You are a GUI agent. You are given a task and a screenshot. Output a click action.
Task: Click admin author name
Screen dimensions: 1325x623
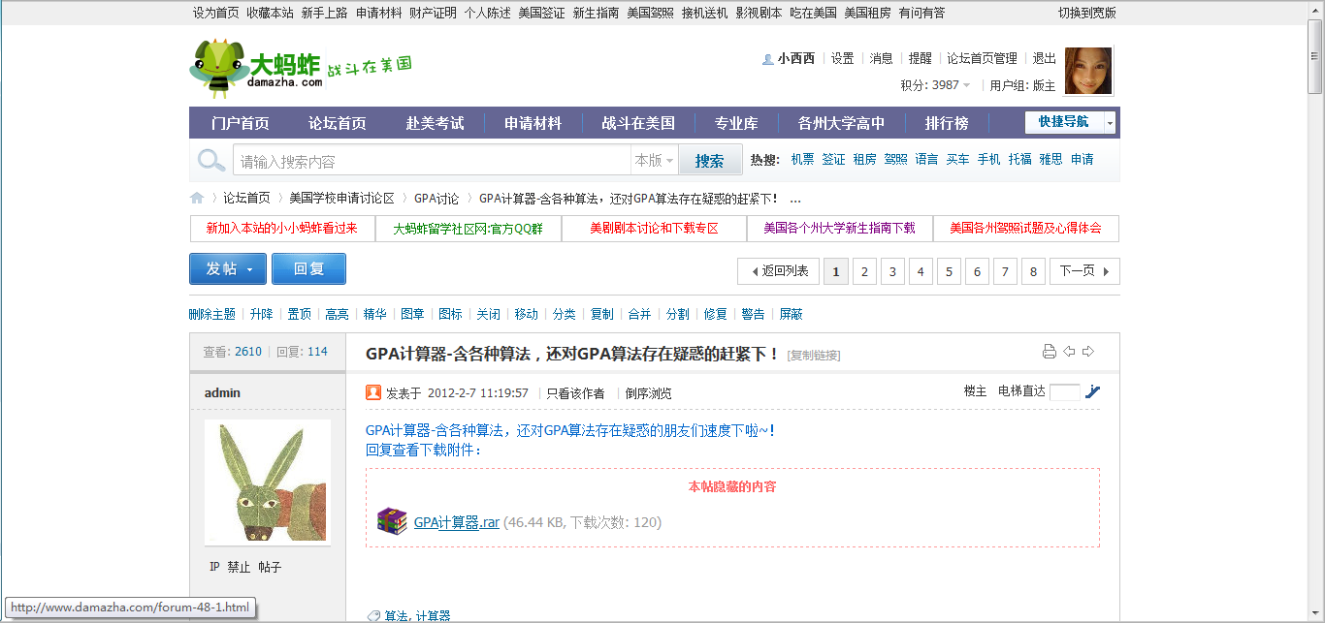pos(222,392)
